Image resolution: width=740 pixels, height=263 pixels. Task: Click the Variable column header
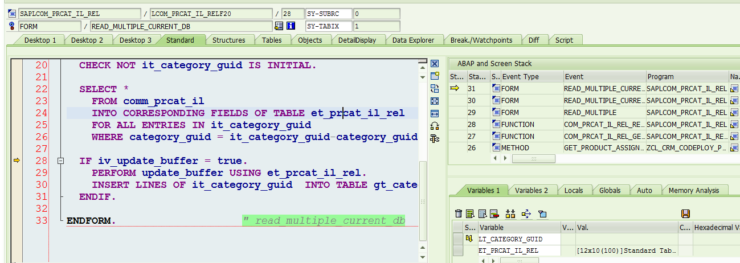tap(518, 228)
